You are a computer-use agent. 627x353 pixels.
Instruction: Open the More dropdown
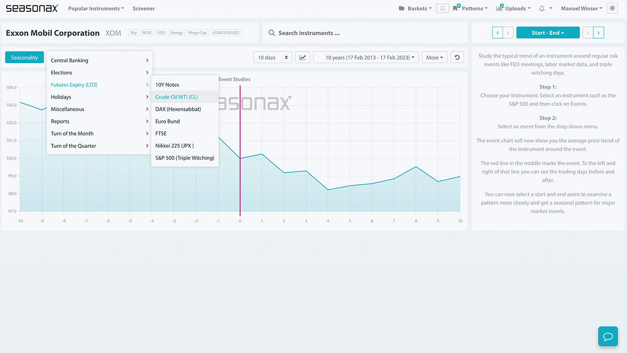coord(434,57)
